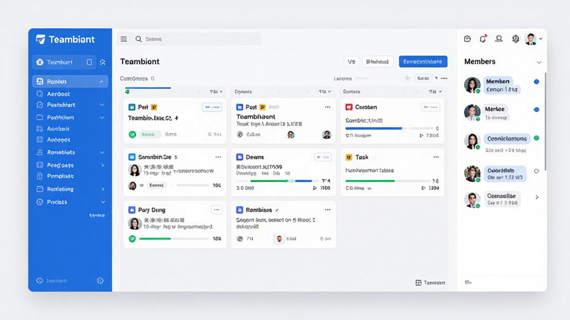Toggle the blue status dot for first member
This screenshot has height=320, width=570.
click(536, 82)
